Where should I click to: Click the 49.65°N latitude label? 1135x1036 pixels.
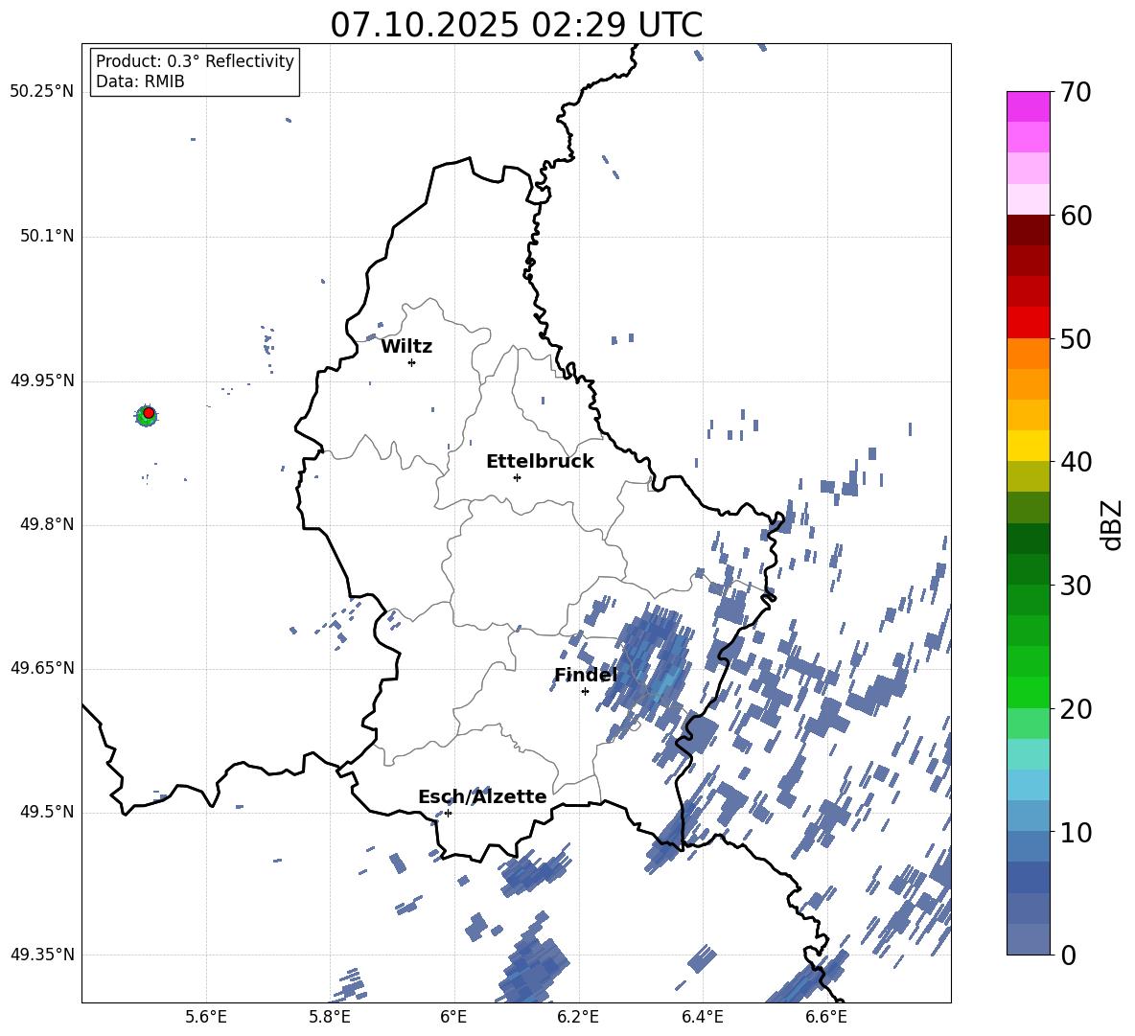coord(42,668)
